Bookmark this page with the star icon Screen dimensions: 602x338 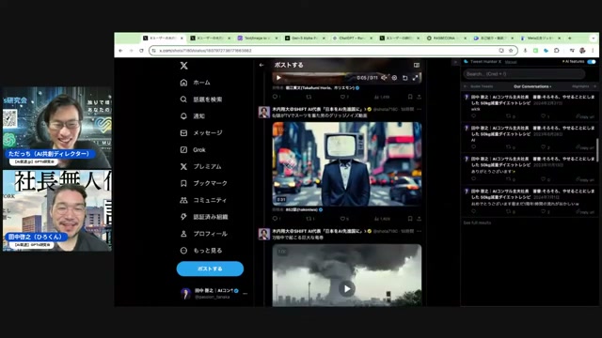tap(511, 51)
